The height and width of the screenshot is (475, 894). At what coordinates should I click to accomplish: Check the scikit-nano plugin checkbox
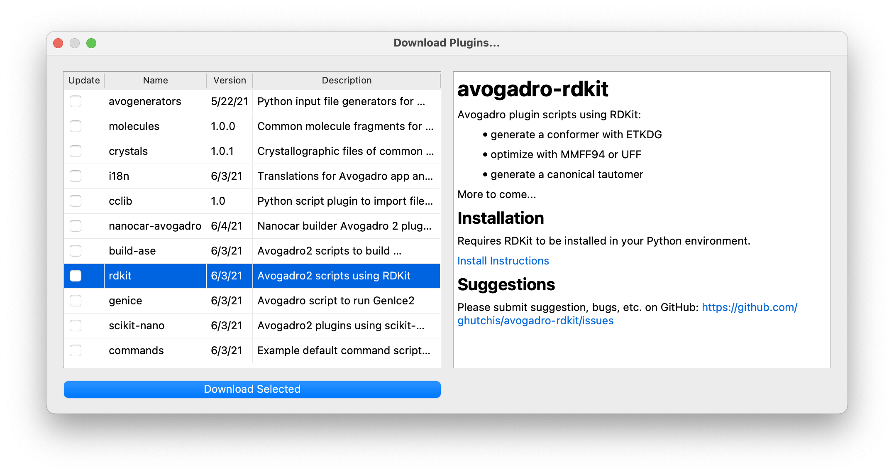76,326
